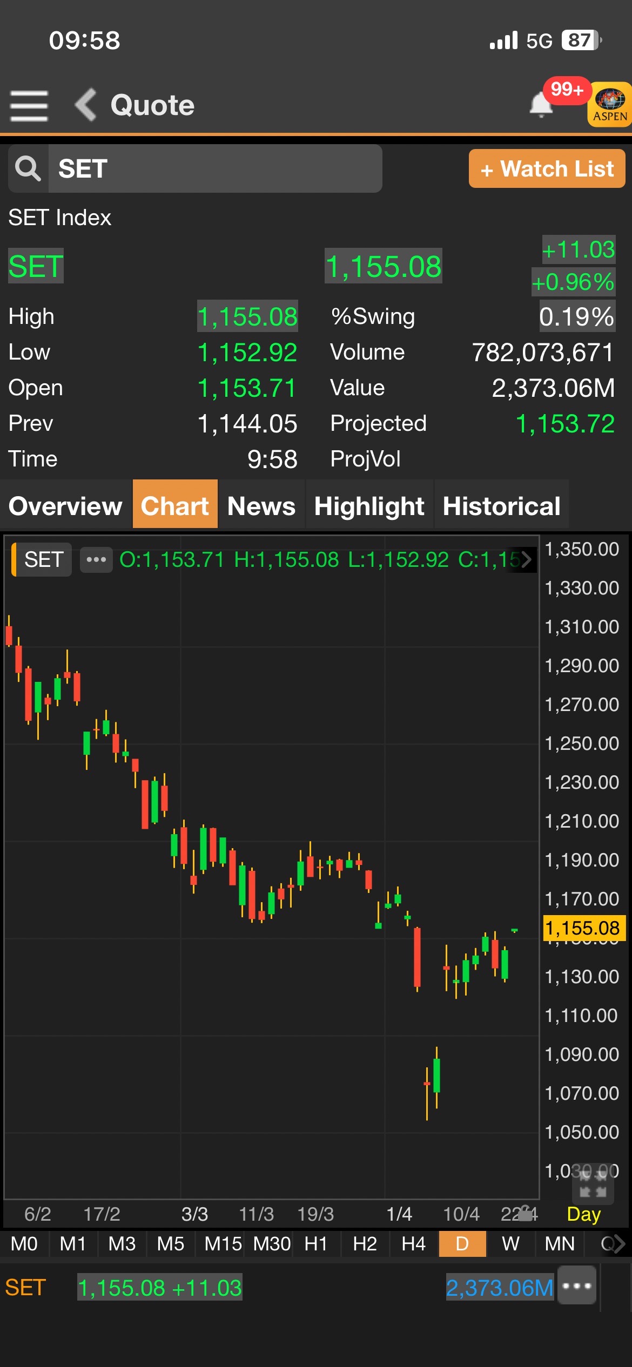Switch chart to weekly W timeframe

tap(510, 1244)
